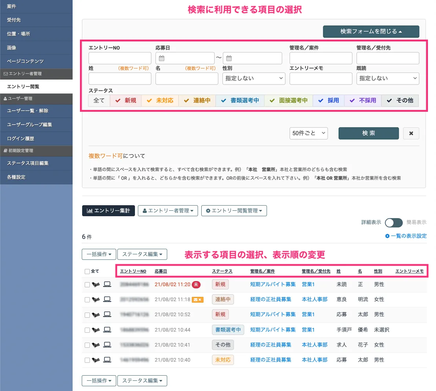Click the red 未 unread badge

tap(196, 285)
